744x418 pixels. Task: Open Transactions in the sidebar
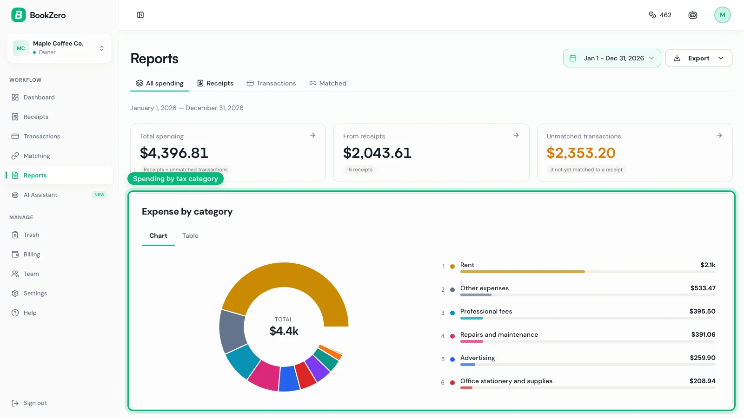click(59, 137)
